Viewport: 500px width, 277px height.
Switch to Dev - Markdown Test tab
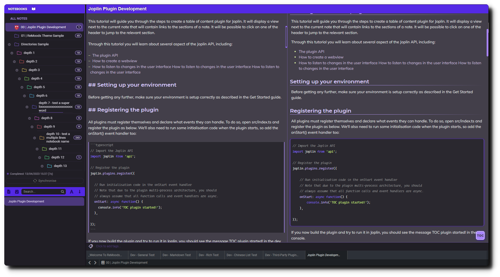pyautogui.click(x=177, y=255)
